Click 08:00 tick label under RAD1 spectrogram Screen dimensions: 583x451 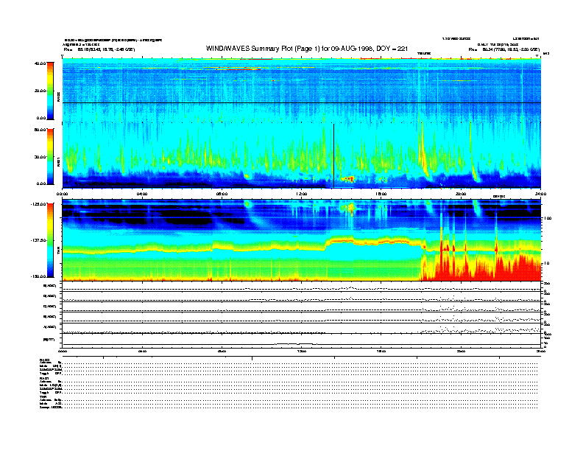coord(222,194)
